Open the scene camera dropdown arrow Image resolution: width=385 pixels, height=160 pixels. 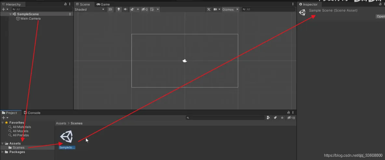pos(219,9)
